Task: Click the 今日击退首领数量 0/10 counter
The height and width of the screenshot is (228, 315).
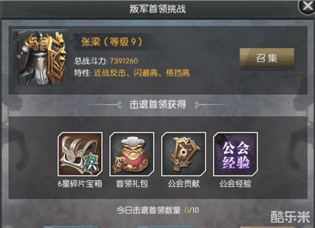Action: (x=158, y=210)
